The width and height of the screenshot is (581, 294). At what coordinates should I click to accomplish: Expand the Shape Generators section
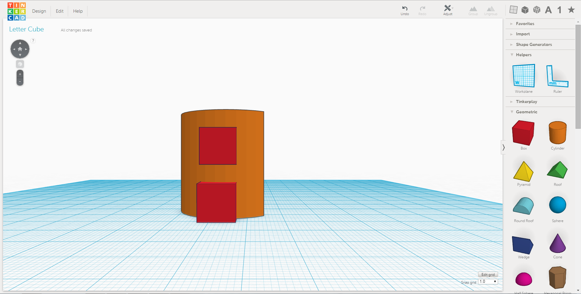coord(534,44)
